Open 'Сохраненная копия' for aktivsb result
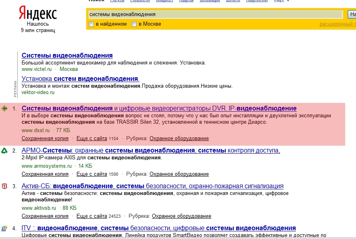The height and width of the screenshot is (239, 356). [45, 216]
